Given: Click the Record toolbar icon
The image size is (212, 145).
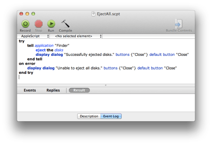Looking at the screenshot, I should [25, 24].
